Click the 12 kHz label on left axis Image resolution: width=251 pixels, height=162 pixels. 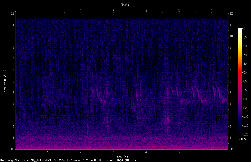pos(13,14)
